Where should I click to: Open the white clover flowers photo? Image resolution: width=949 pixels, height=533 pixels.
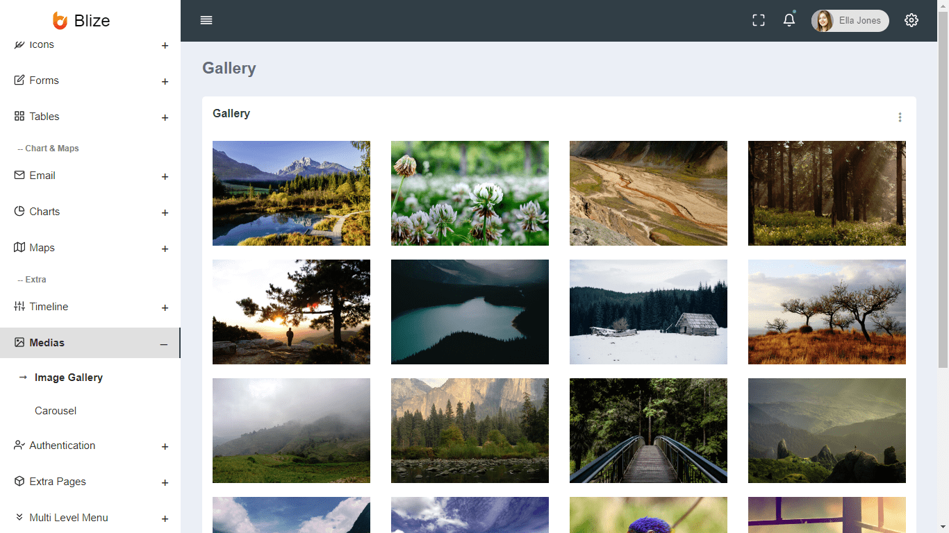tap(470, 193)
